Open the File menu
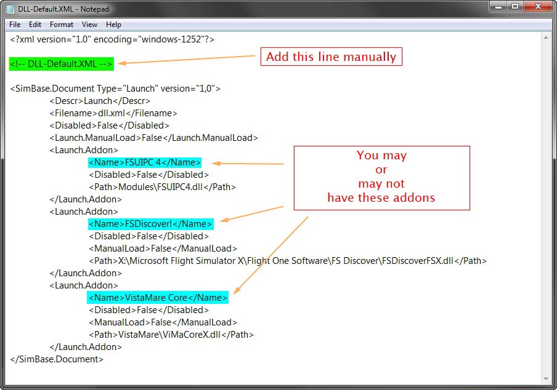This screenshot has height=390, width=557. click(x=15, y=25)
